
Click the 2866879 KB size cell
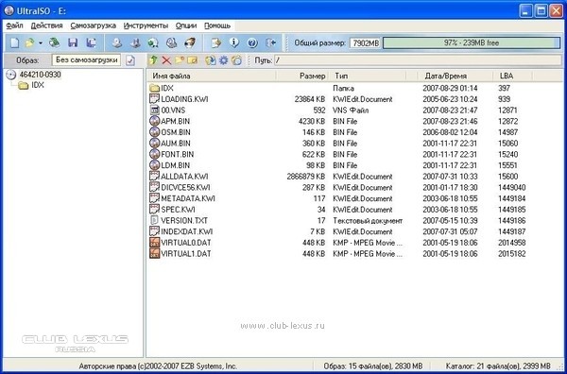306,177
